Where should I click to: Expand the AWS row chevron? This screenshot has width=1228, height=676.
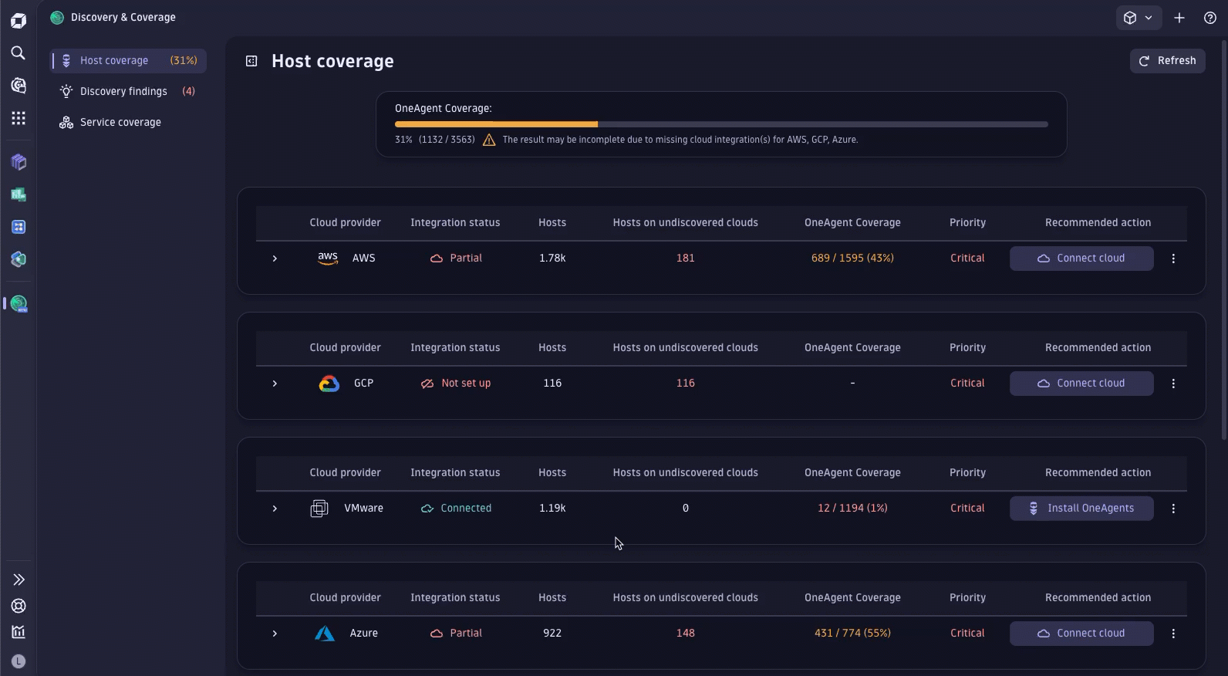275,259
